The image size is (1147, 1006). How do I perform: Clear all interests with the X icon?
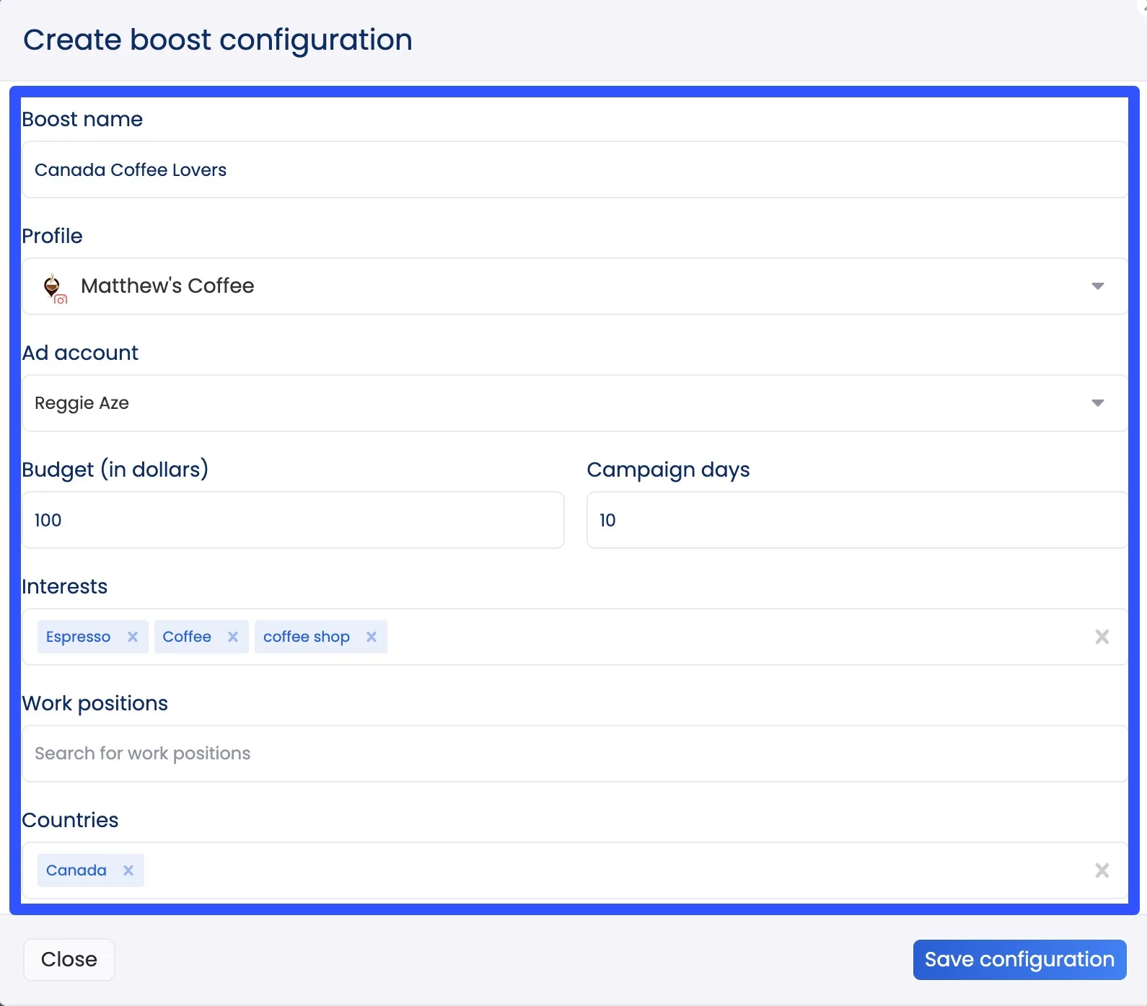[x=1102, y=637]
